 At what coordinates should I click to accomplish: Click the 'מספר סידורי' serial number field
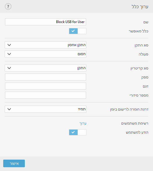click(46, 95)
